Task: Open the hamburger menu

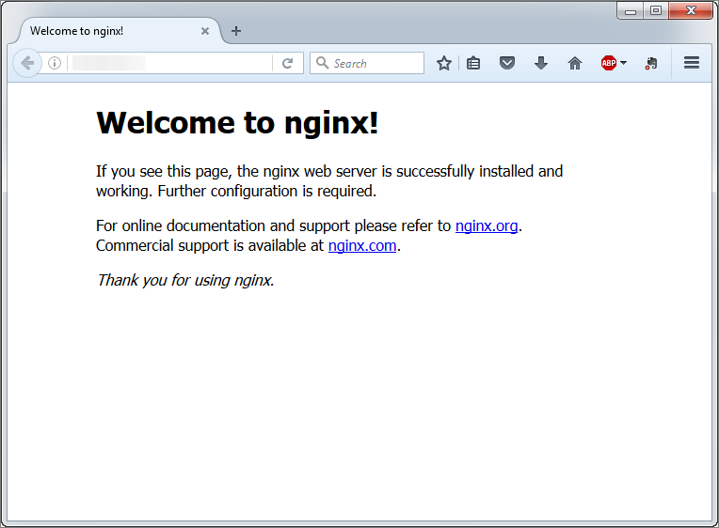Action: (x=692, y=63)
